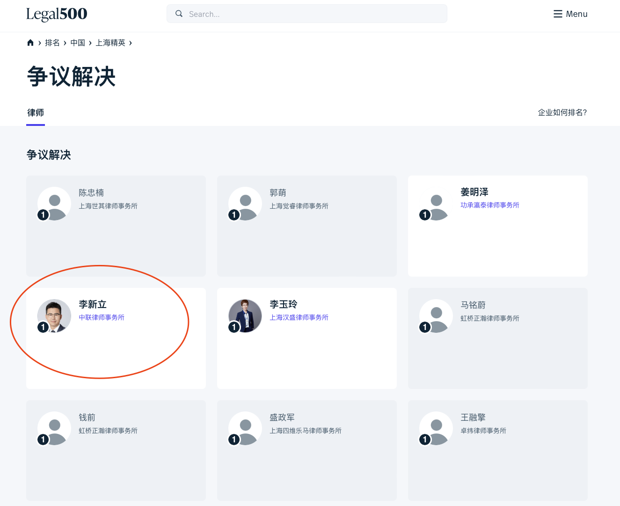Click 王融擎's placeholder avatar icon
Screen dimensions: 620x506
pos(436,429)
